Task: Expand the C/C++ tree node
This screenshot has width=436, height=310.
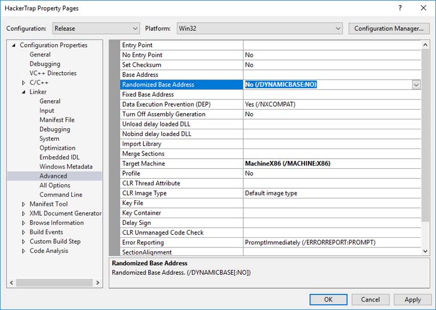Action: pyautogui.click(x=24, y=82)
